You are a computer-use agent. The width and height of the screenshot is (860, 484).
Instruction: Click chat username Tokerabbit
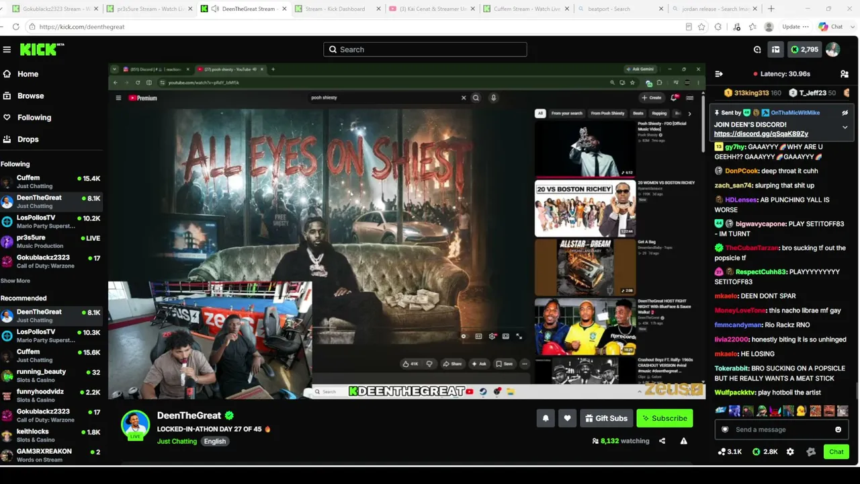(731, 368)
